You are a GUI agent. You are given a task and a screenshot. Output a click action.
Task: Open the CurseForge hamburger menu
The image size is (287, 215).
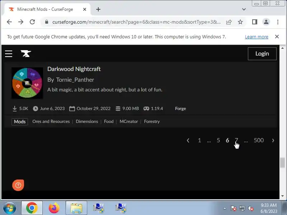point(9,54)
